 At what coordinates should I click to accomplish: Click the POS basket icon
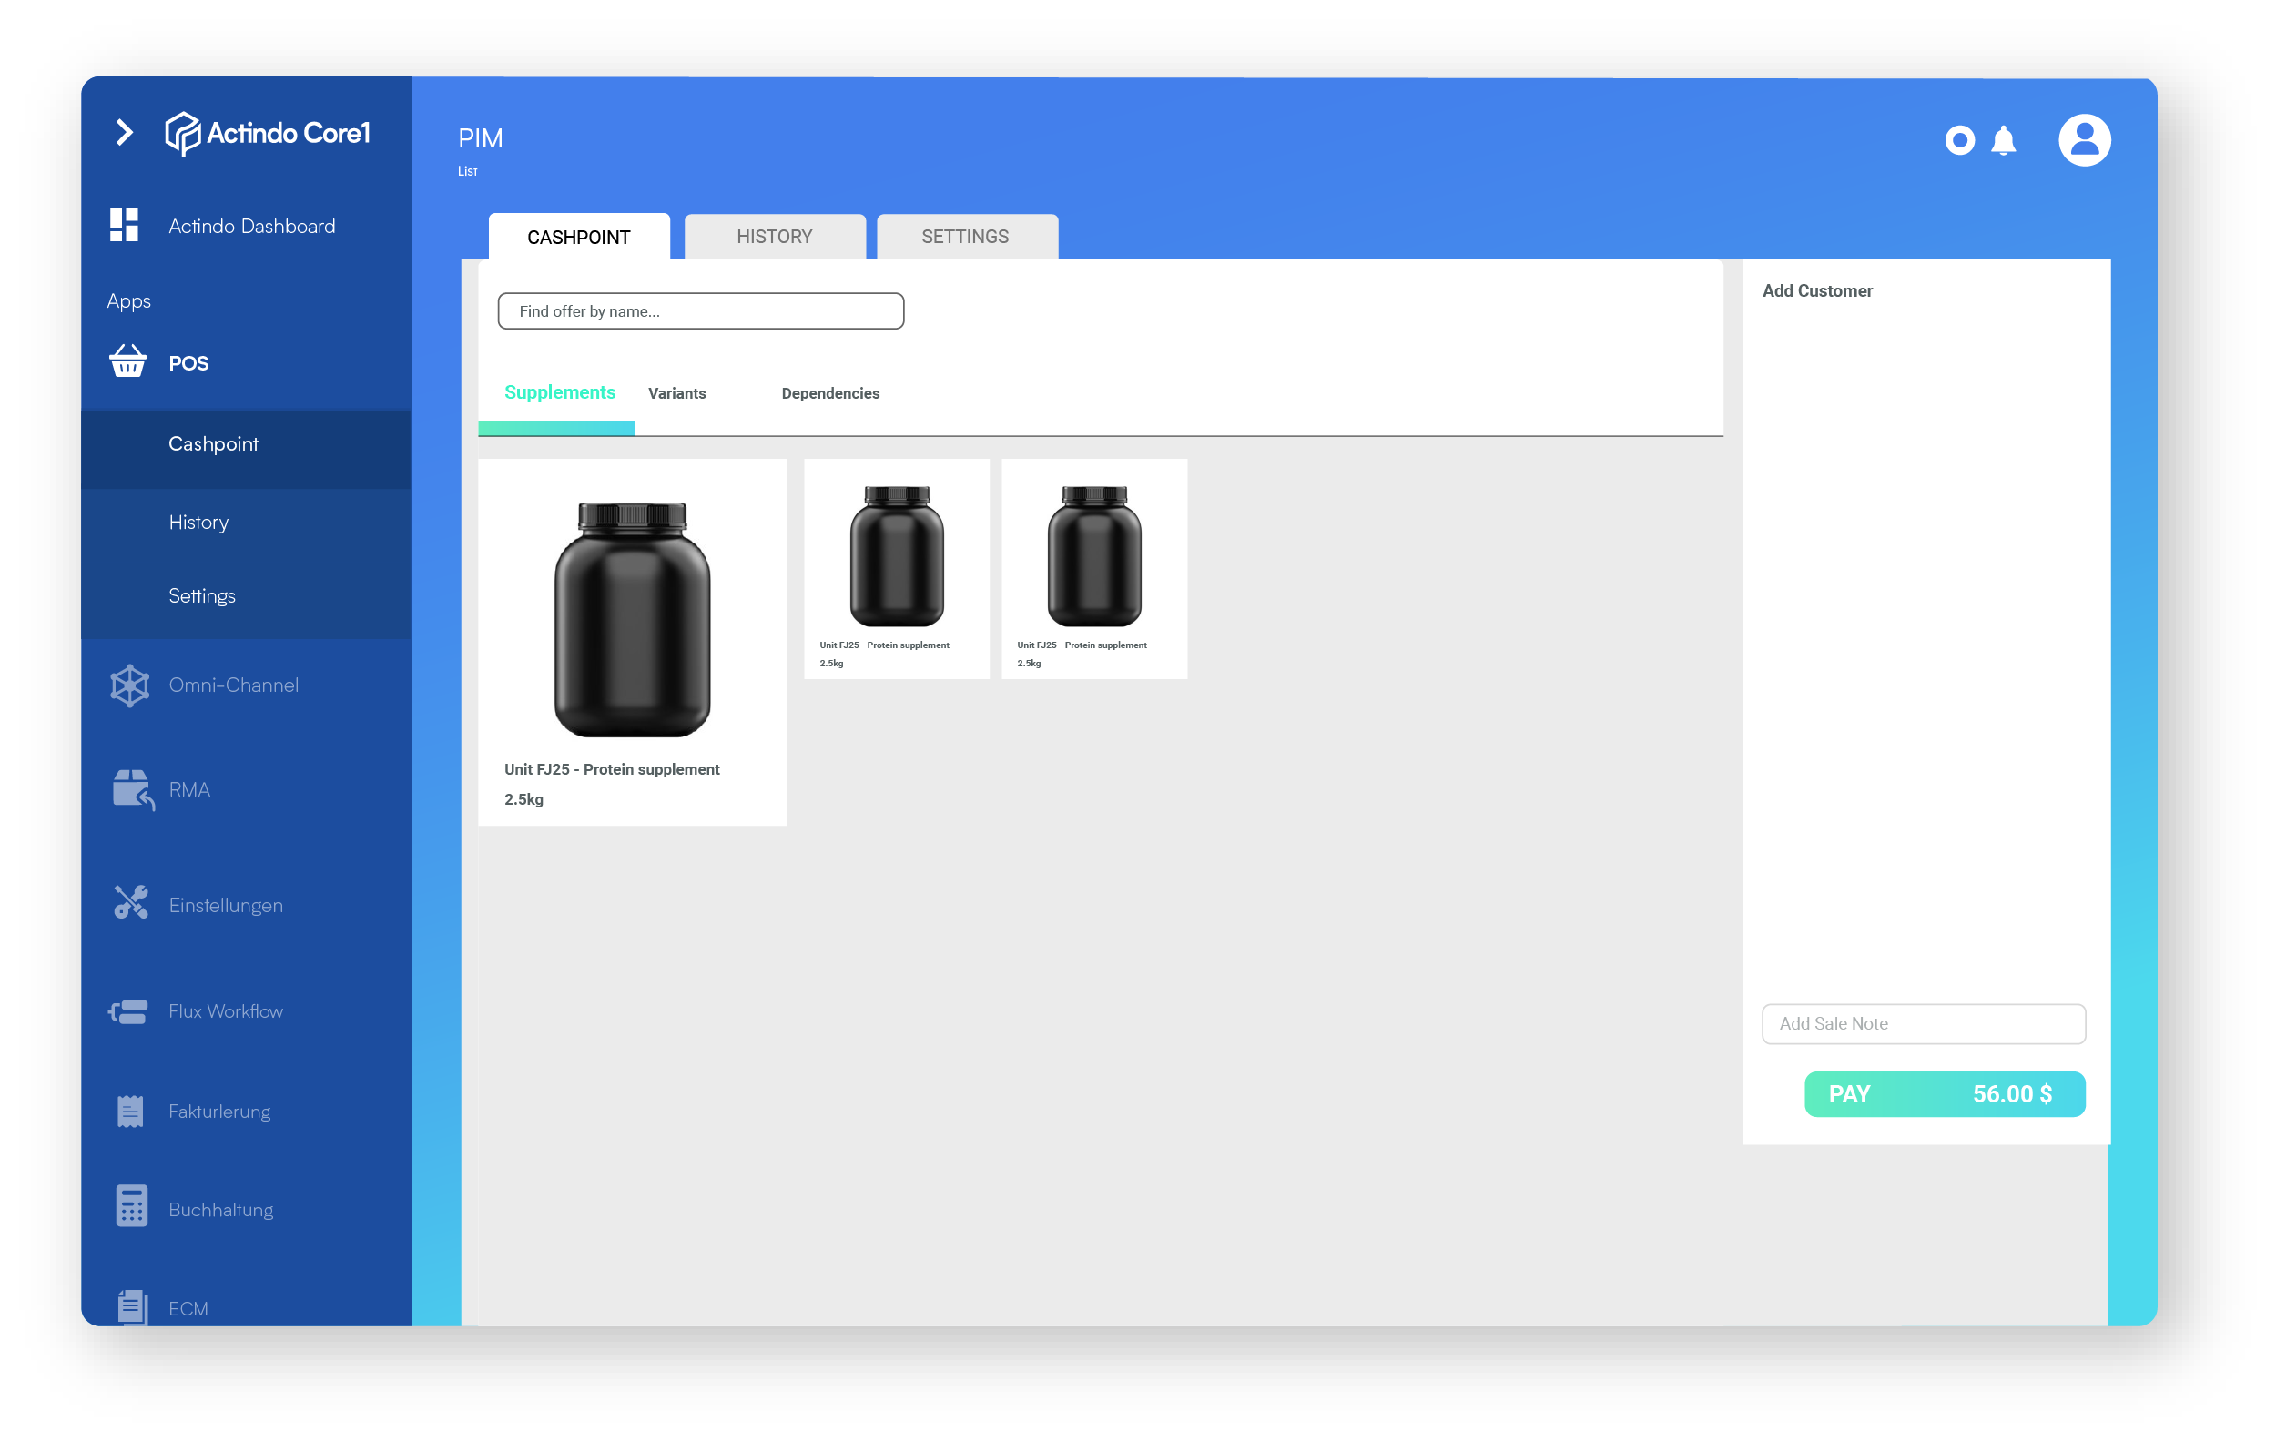(127, 362)
